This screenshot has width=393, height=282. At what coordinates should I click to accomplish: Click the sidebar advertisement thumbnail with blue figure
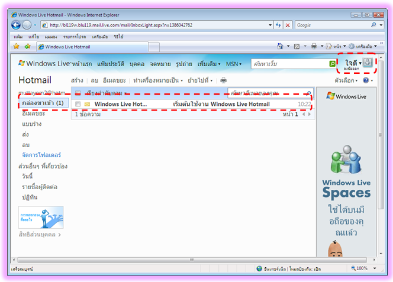click(x=41, y=217)
